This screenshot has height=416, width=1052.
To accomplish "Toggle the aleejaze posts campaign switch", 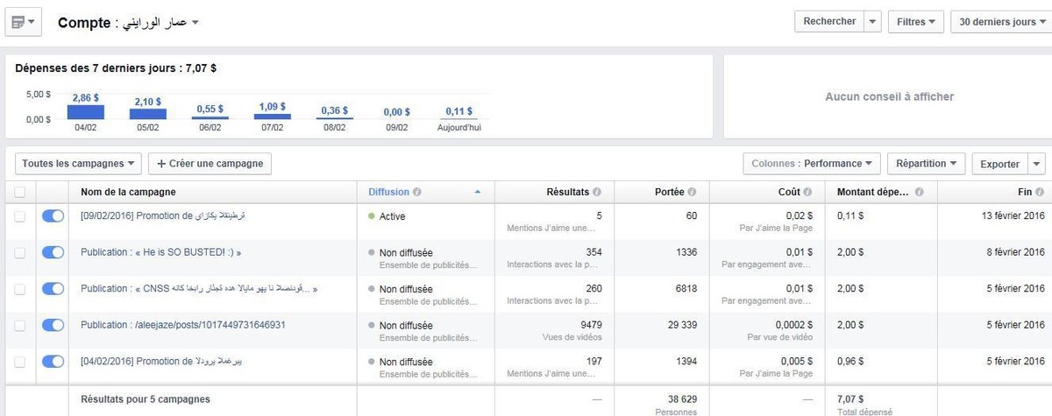I will 53,325.
